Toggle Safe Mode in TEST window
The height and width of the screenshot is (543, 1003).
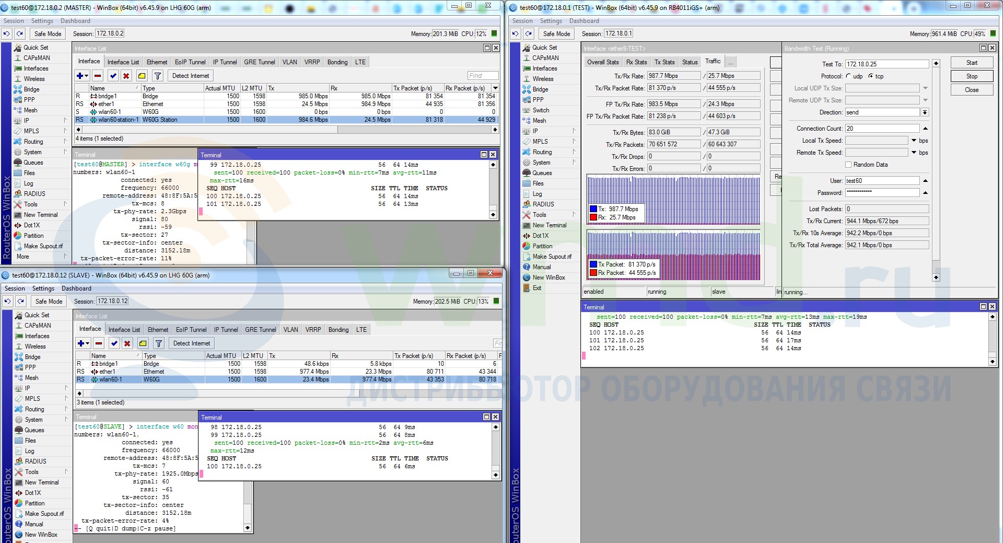(556, 33)
